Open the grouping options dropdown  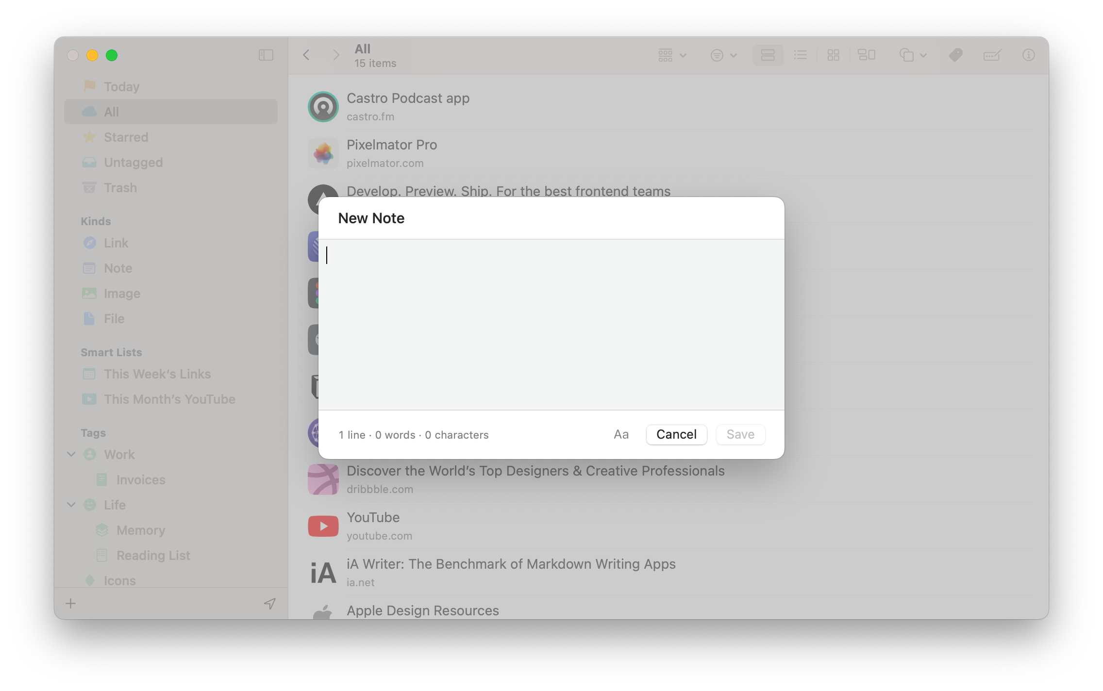coord(672,55)
